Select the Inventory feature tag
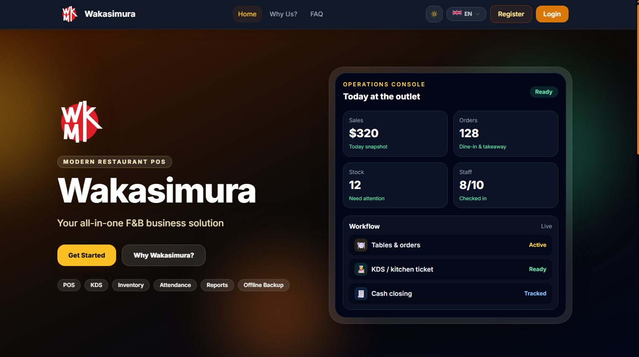This screenshot has height=357, width=639. click(131, 285)
